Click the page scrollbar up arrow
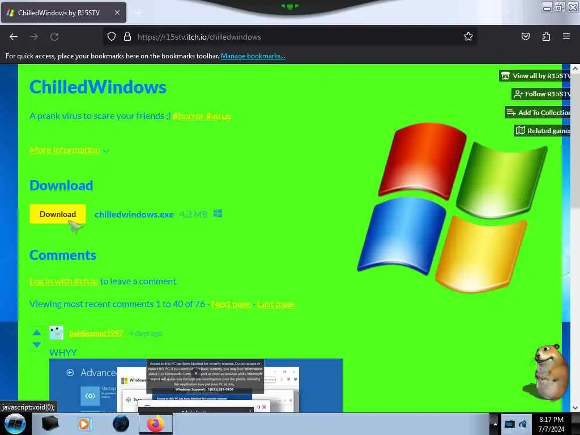Screen dimensions: 580x435 (x=575, y=69)
